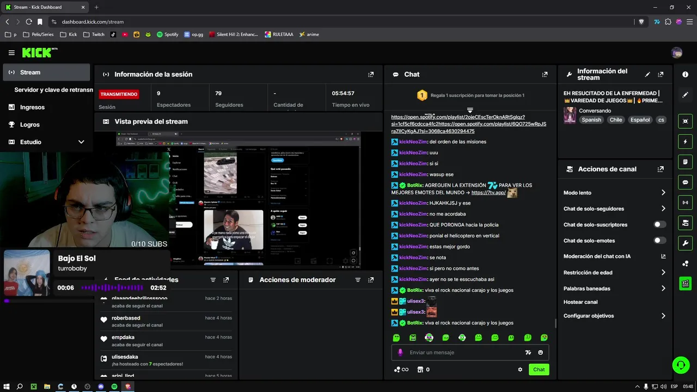Collapse the pinned gift banner in chat
The width and height of the screenshot is (697, 392).
pyautogui.click(x=470, y=110)
